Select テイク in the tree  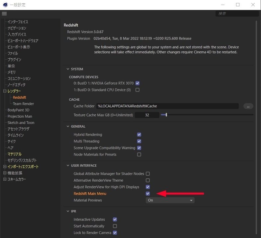tap(12, 142)
